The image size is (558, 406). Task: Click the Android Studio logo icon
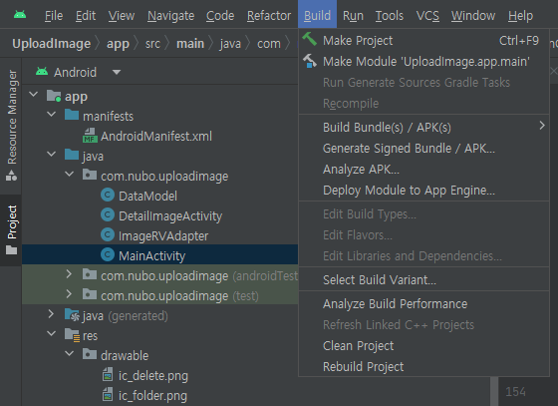[x=20, y=15]
